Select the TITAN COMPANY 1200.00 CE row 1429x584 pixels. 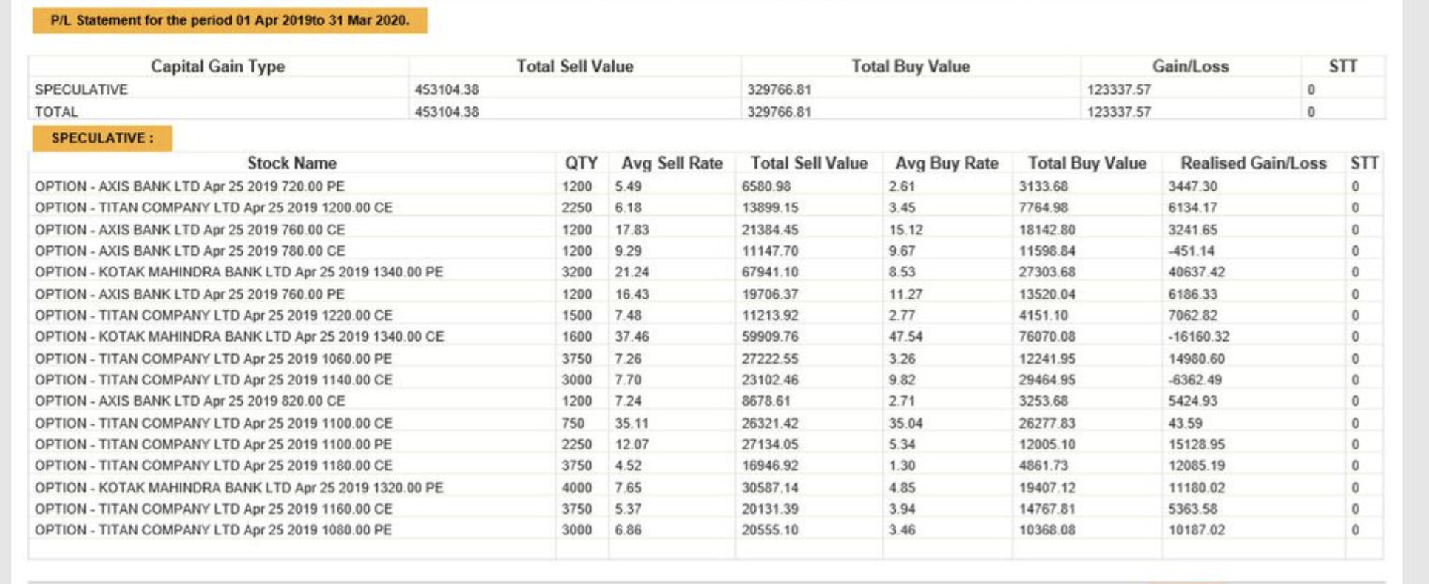click(213, 208)
